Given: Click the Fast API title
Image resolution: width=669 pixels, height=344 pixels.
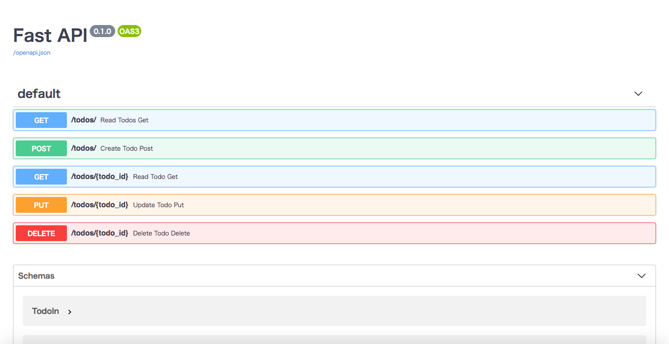Looking at the screenshot, I should [50, 35].
